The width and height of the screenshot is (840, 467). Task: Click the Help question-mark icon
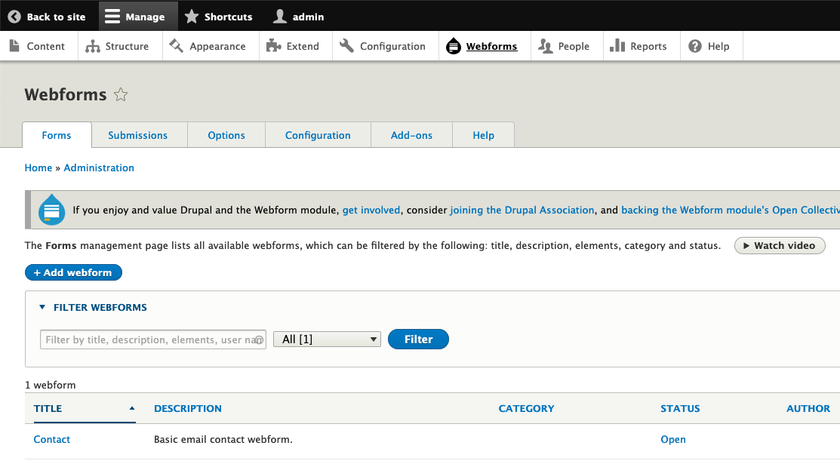pos(694,46)
